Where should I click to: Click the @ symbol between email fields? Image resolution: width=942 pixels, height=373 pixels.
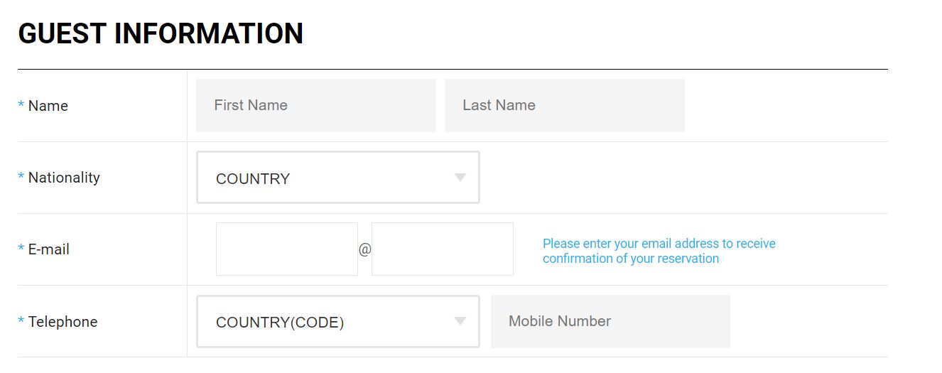point(364,250)
